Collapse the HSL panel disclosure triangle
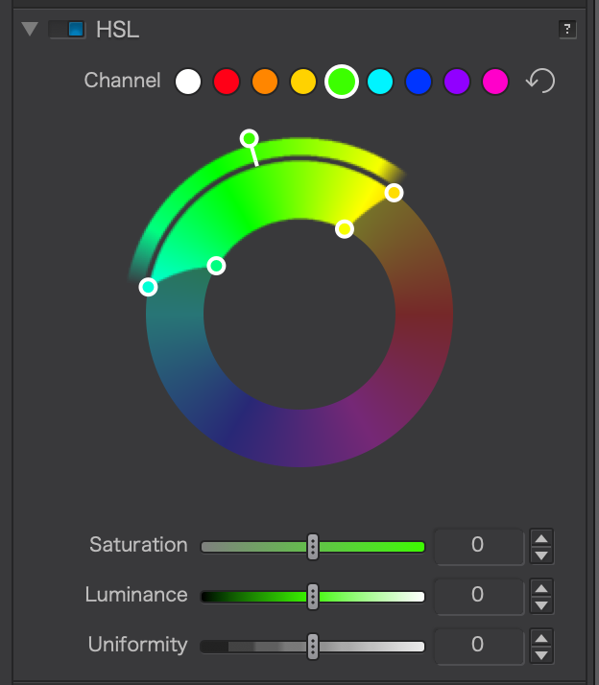This screenshot has width=599, height=685. pyautogui.click(x=30, y=29)
